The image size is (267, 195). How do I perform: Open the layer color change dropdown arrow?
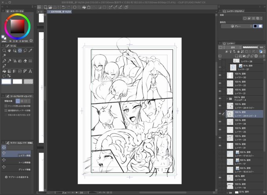[264, 51]
